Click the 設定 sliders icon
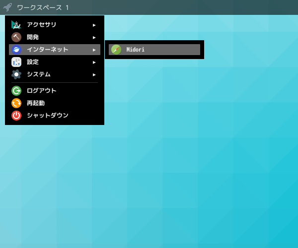This screenshot has height=248, width=298. point(16,62)
